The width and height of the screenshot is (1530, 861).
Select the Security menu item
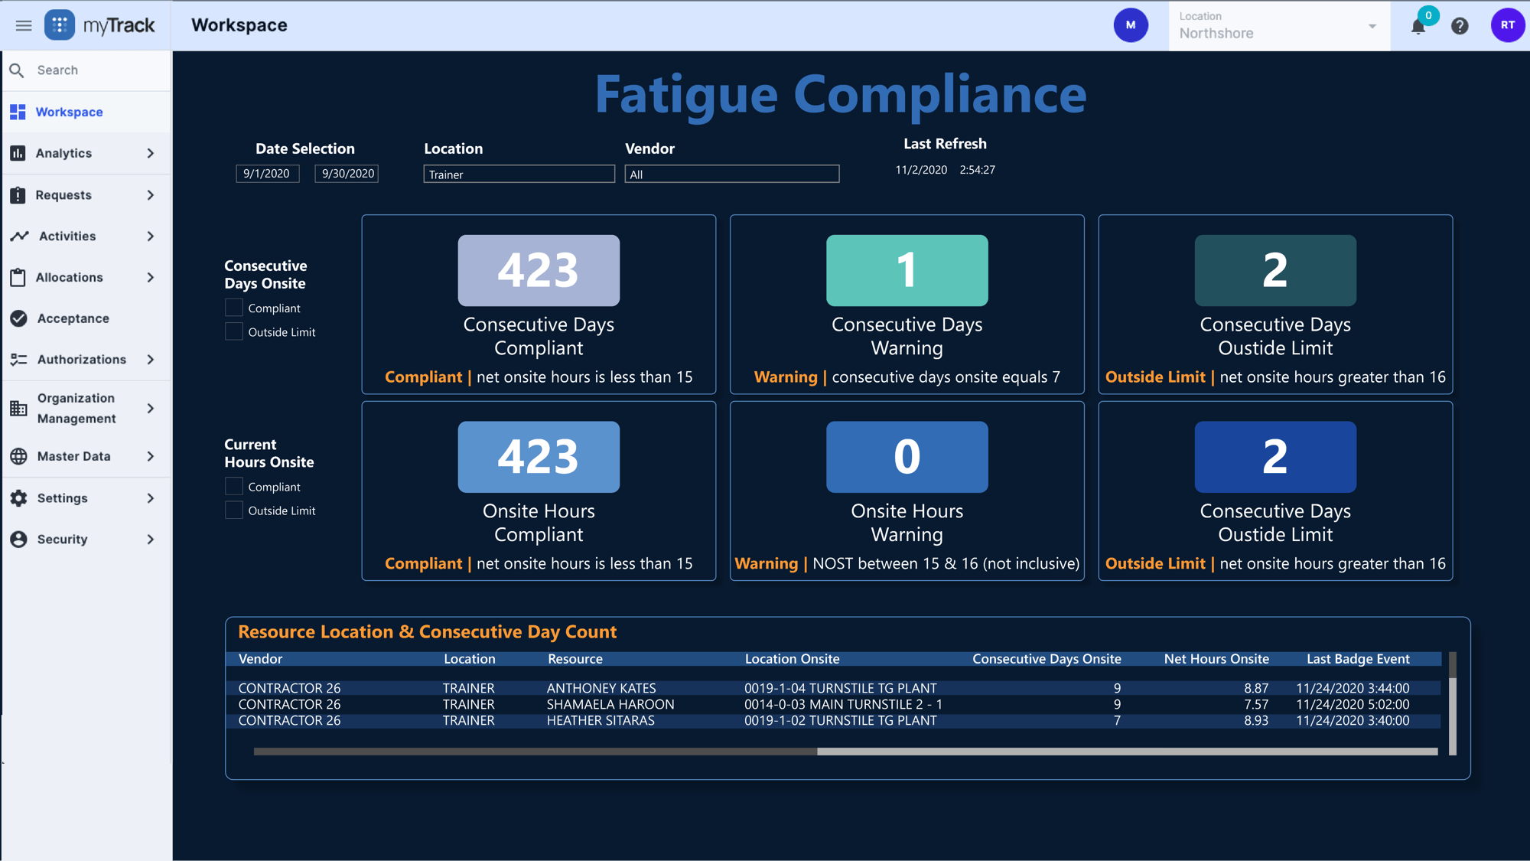(x=86, y=540)
